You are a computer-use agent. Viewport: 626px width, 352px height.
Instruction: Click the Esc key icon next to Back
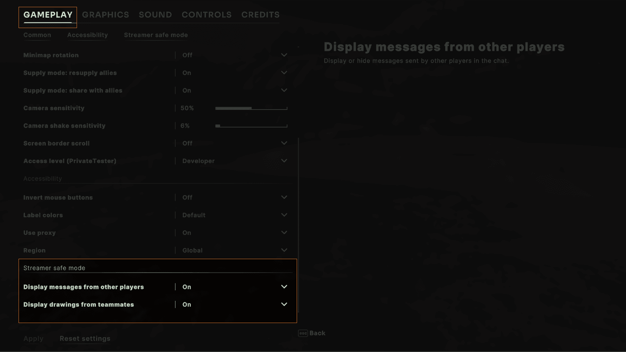303,333
